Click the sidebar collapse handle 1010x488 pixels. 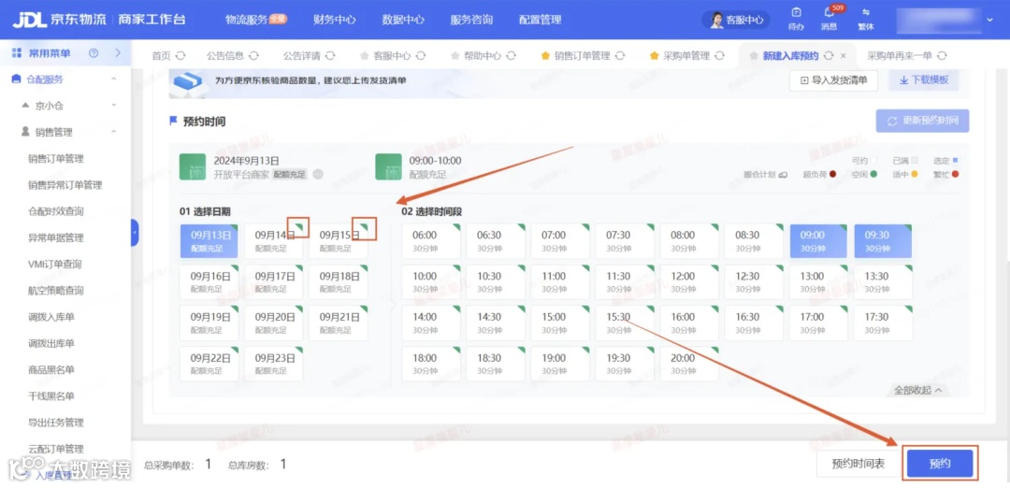click(135, 233)
